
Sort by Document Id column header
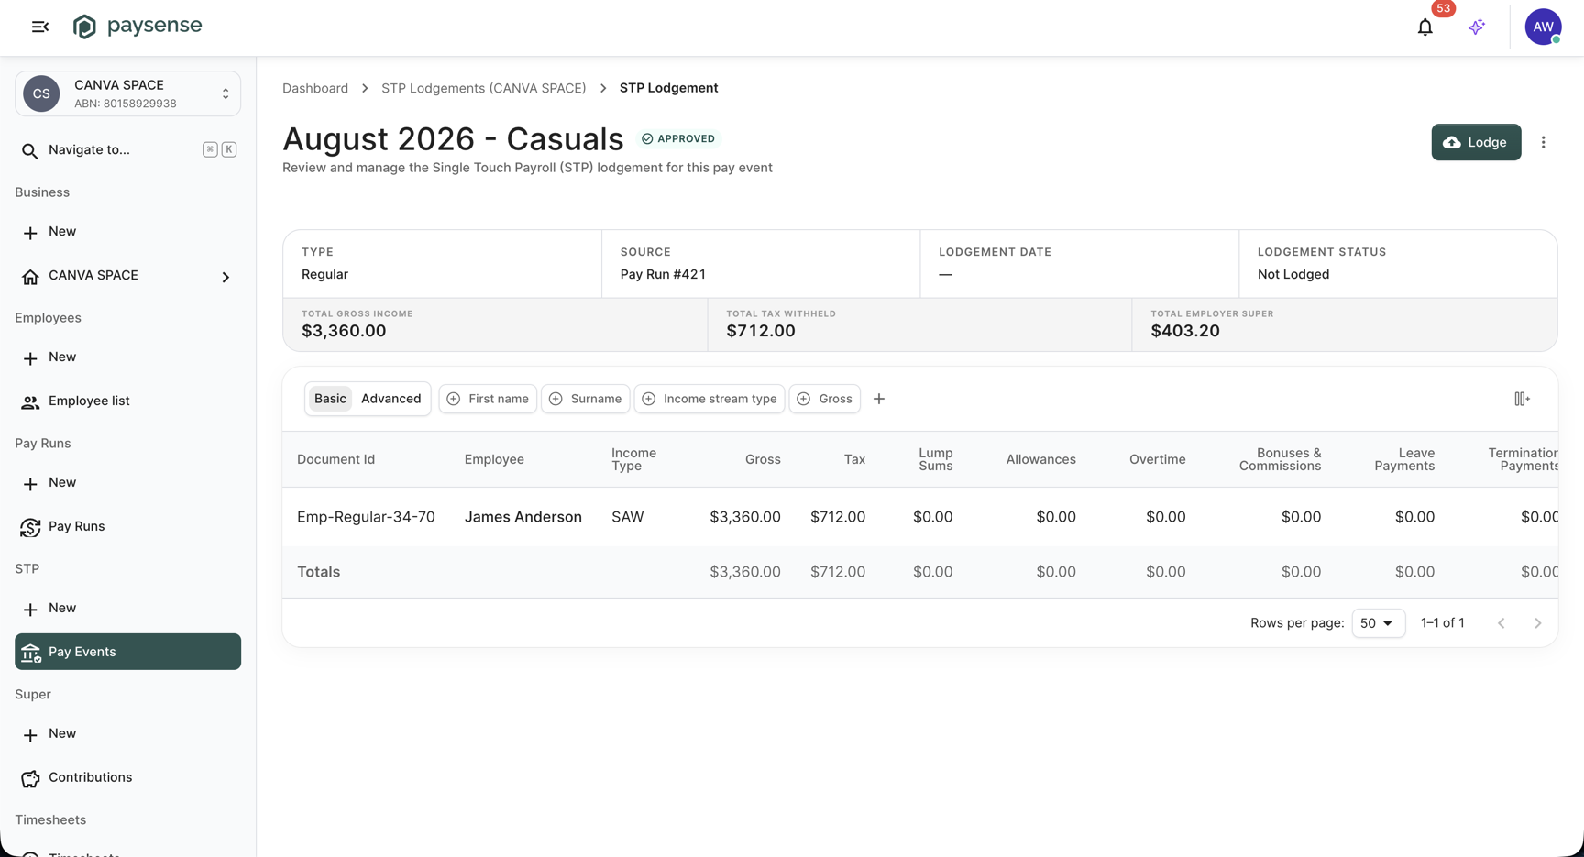click(x=335, y=459)
